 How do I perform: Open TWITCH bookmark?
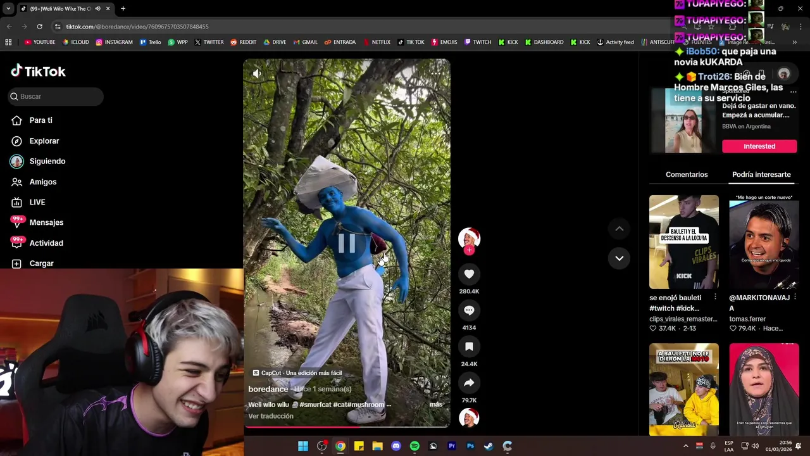coord(478,42)
